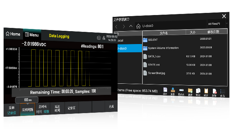Go to Home tab

point(13,34)
